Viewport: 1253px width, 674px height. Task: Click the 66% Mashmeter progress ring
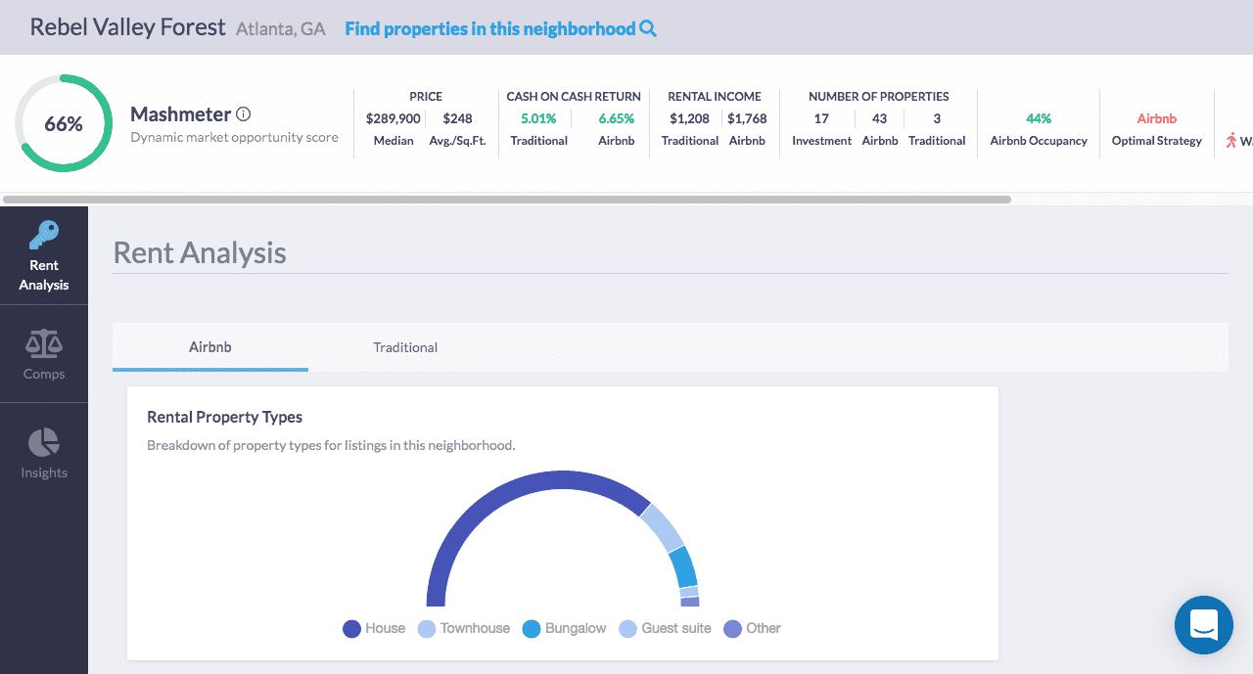(63, 122)
